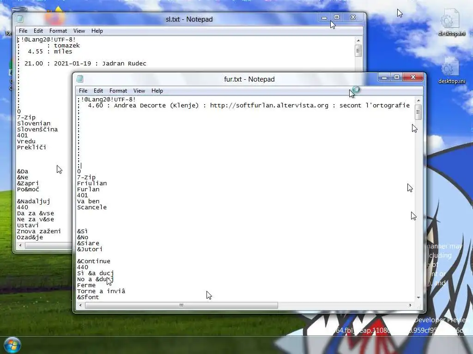Click the "Slovenščina" line in sl.txt
The image size is (473, 354).
[x=37, y=130]
